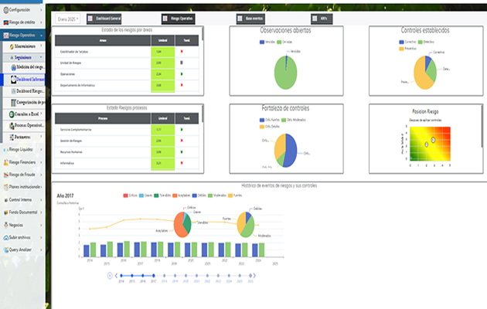Expand the Riesgo Liquidez sidebar section

(25, 150)
